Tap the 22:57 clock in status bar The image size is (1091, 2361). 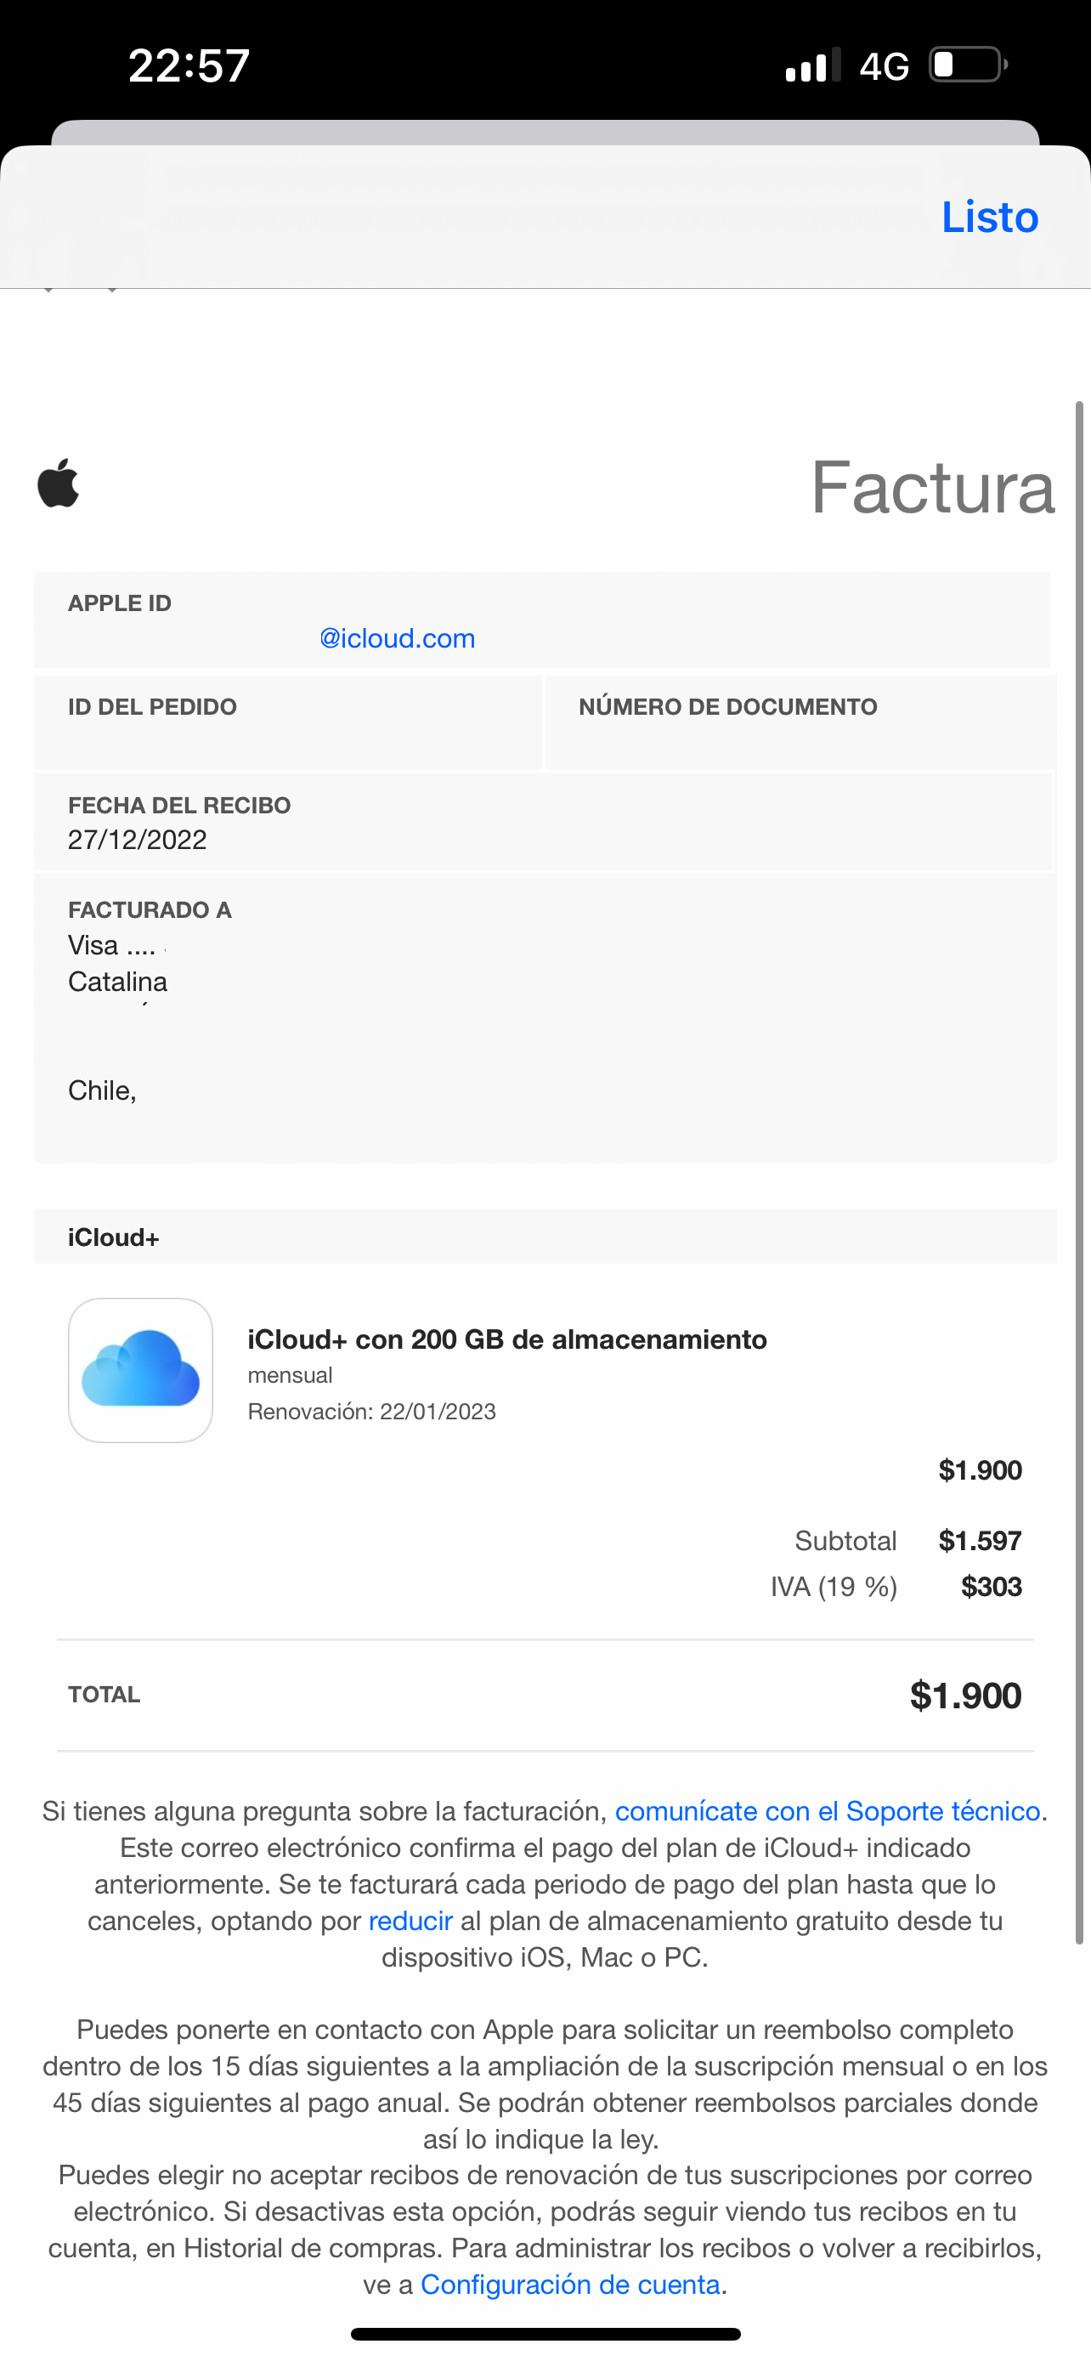click(189, 66)
